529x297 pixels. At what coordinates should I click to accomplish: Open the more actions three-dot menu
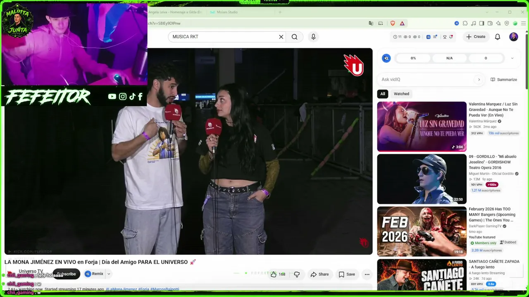(367, 274)
